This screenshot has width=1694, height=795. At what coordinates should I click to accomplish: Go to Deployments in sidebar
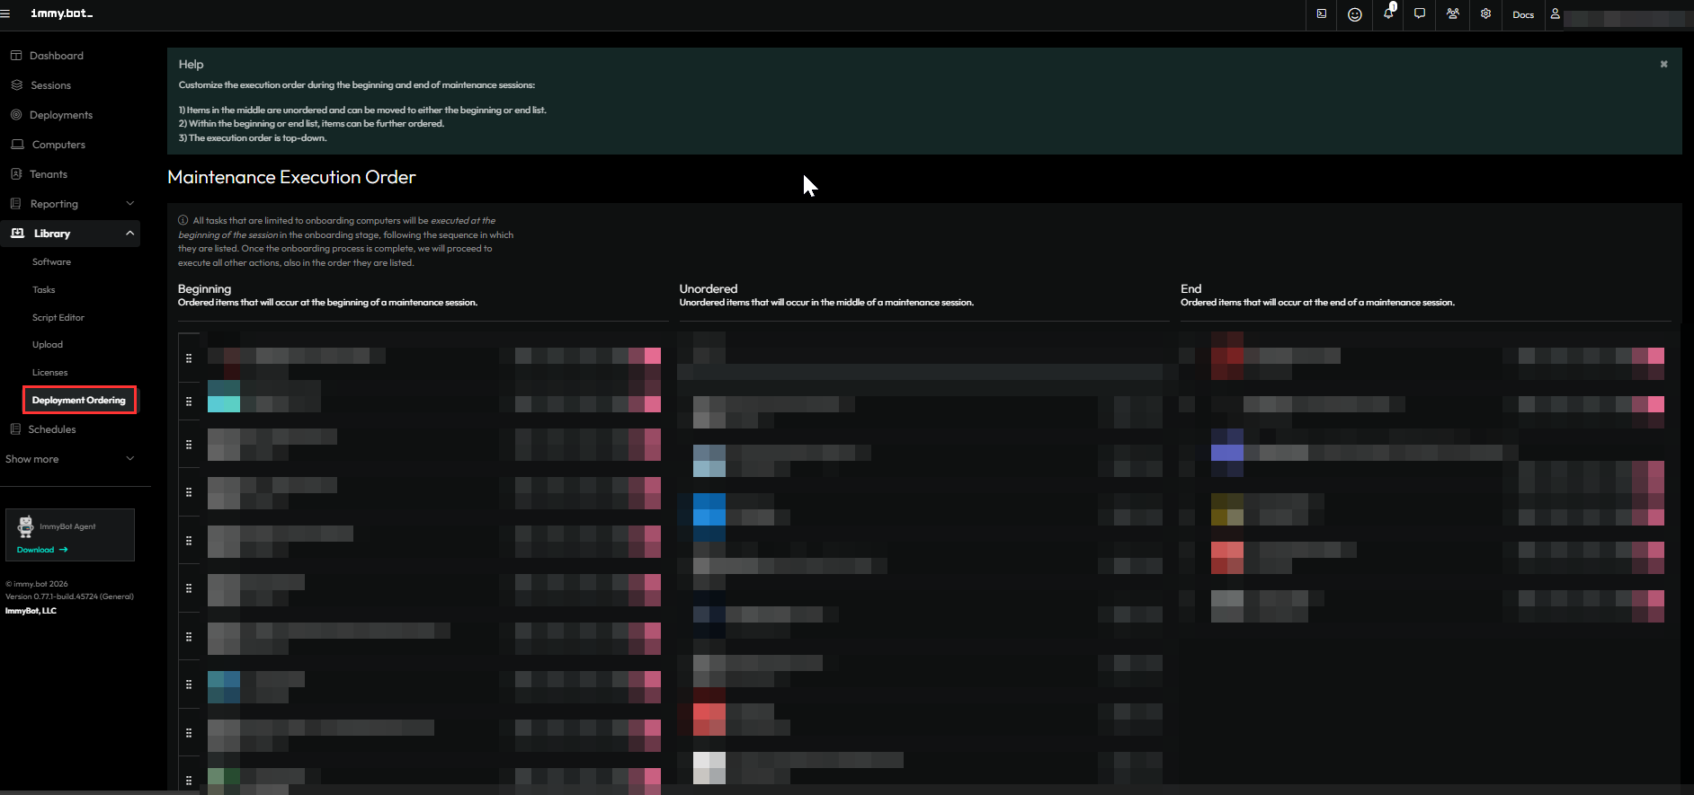point(60,115)
